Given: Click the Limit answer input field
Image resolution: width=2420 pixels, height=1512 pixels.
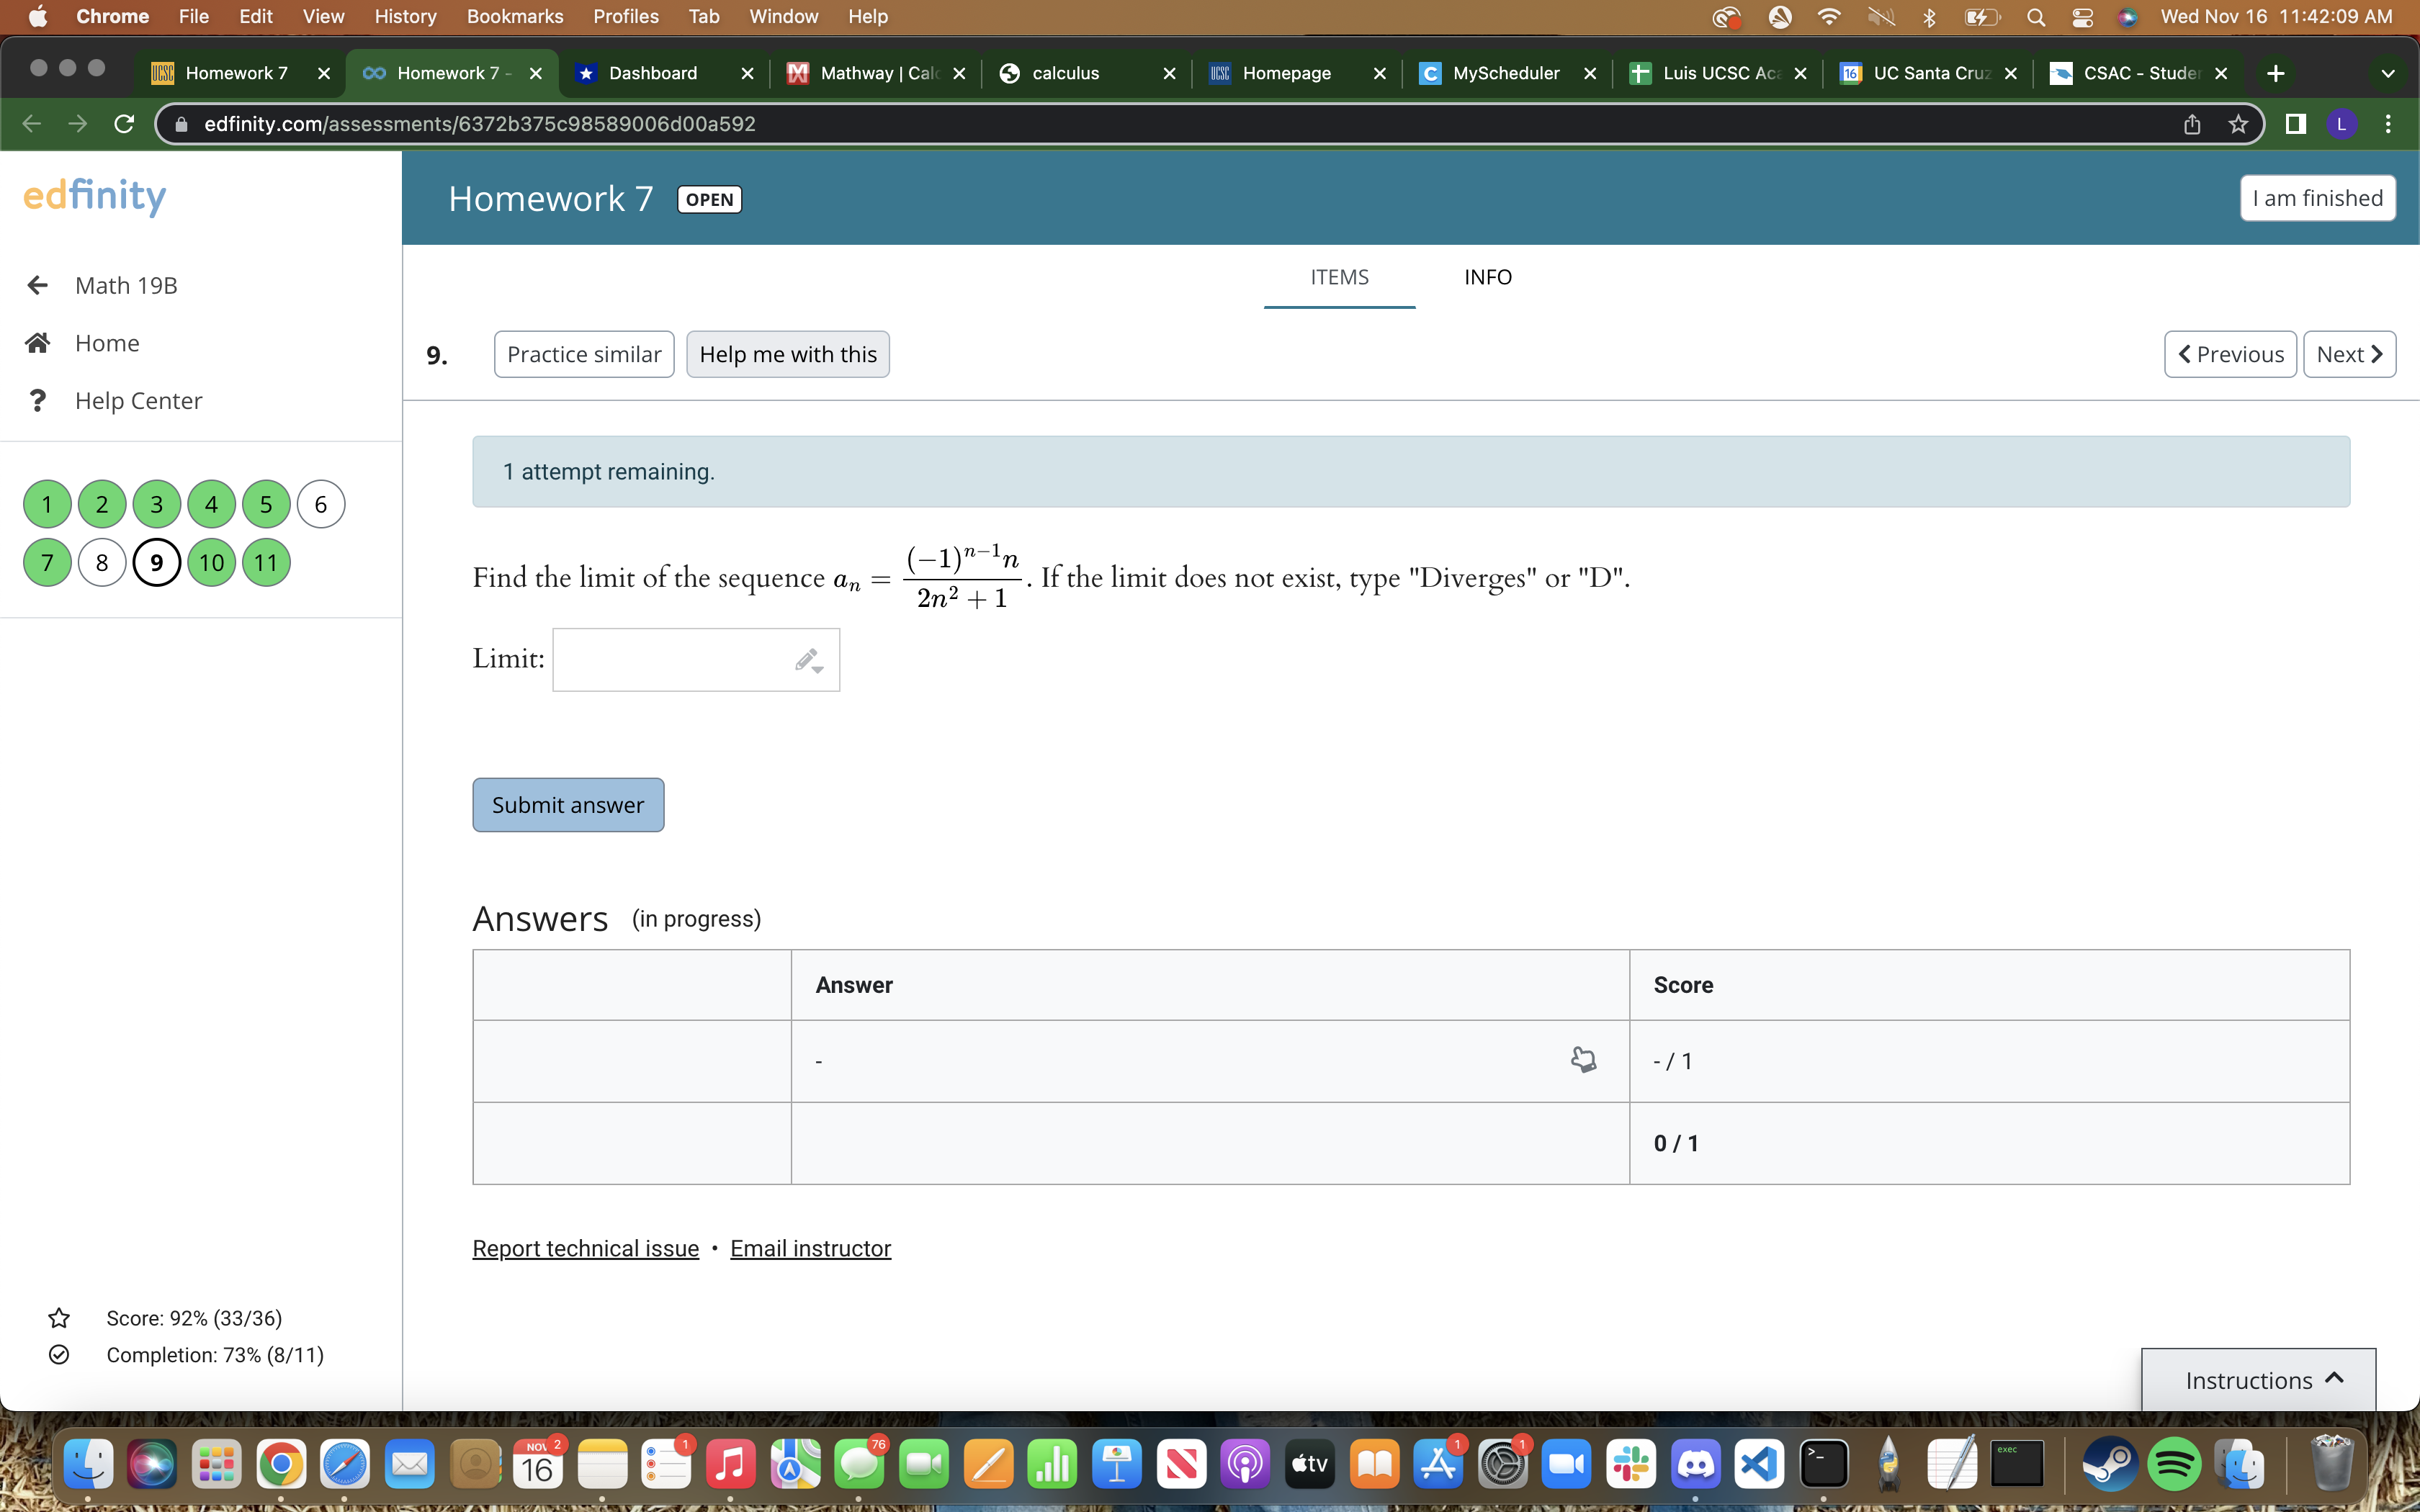Looking at the screenshot, I should pyautogui.click(x=670, y=660).
